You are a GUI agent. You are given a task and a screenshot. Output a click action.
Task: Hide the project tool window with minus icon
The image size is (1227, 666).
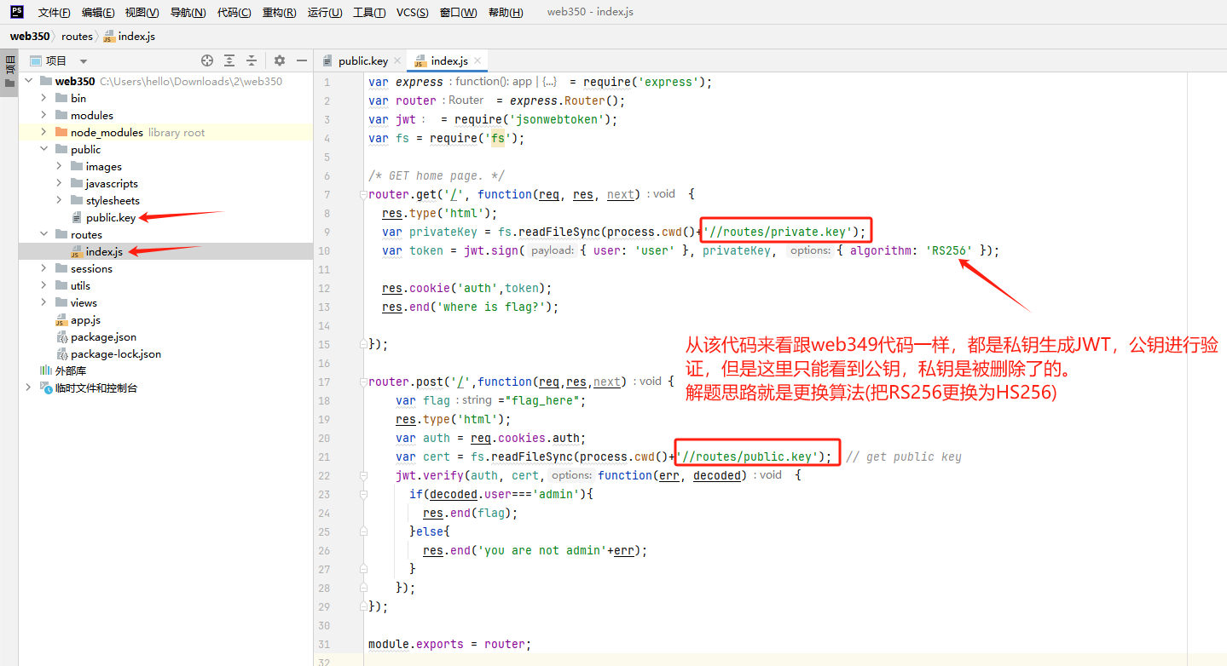pyautogui.click(x=301, y=60)
